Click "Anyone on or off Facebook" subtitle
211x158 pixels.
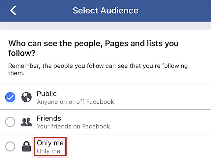[x=75, y=102]
